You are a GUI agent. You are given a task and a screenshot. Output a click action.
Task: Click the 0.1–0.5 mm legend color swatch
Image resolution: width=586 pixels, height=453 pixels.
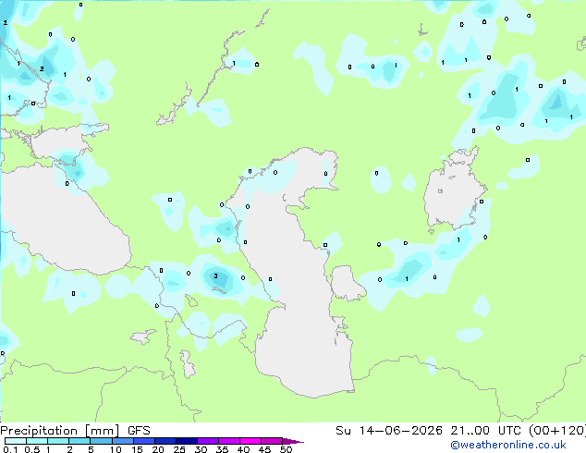click(x=16, y=441)
